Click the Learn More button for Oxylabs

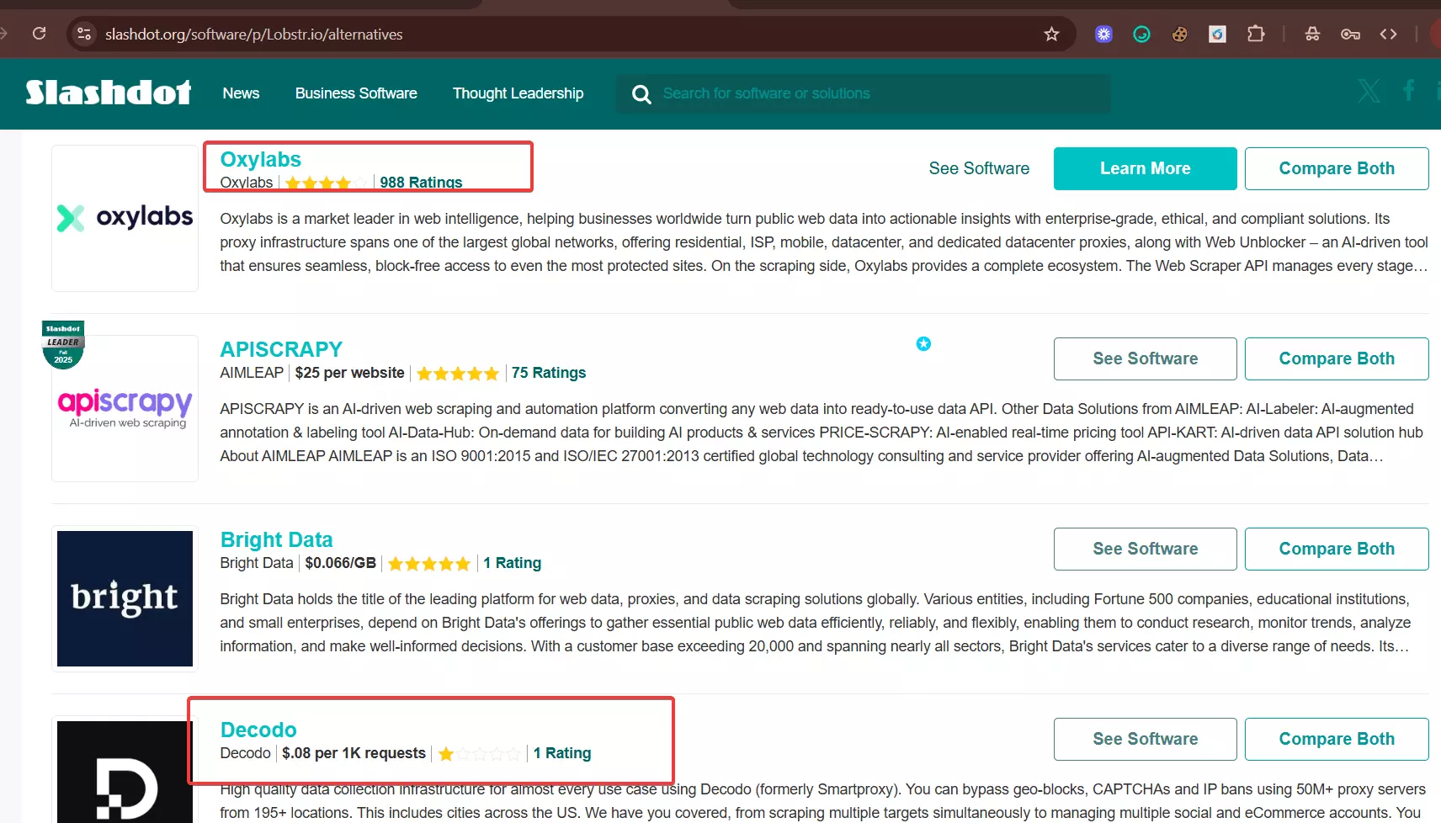click(x=1145, y=168)
